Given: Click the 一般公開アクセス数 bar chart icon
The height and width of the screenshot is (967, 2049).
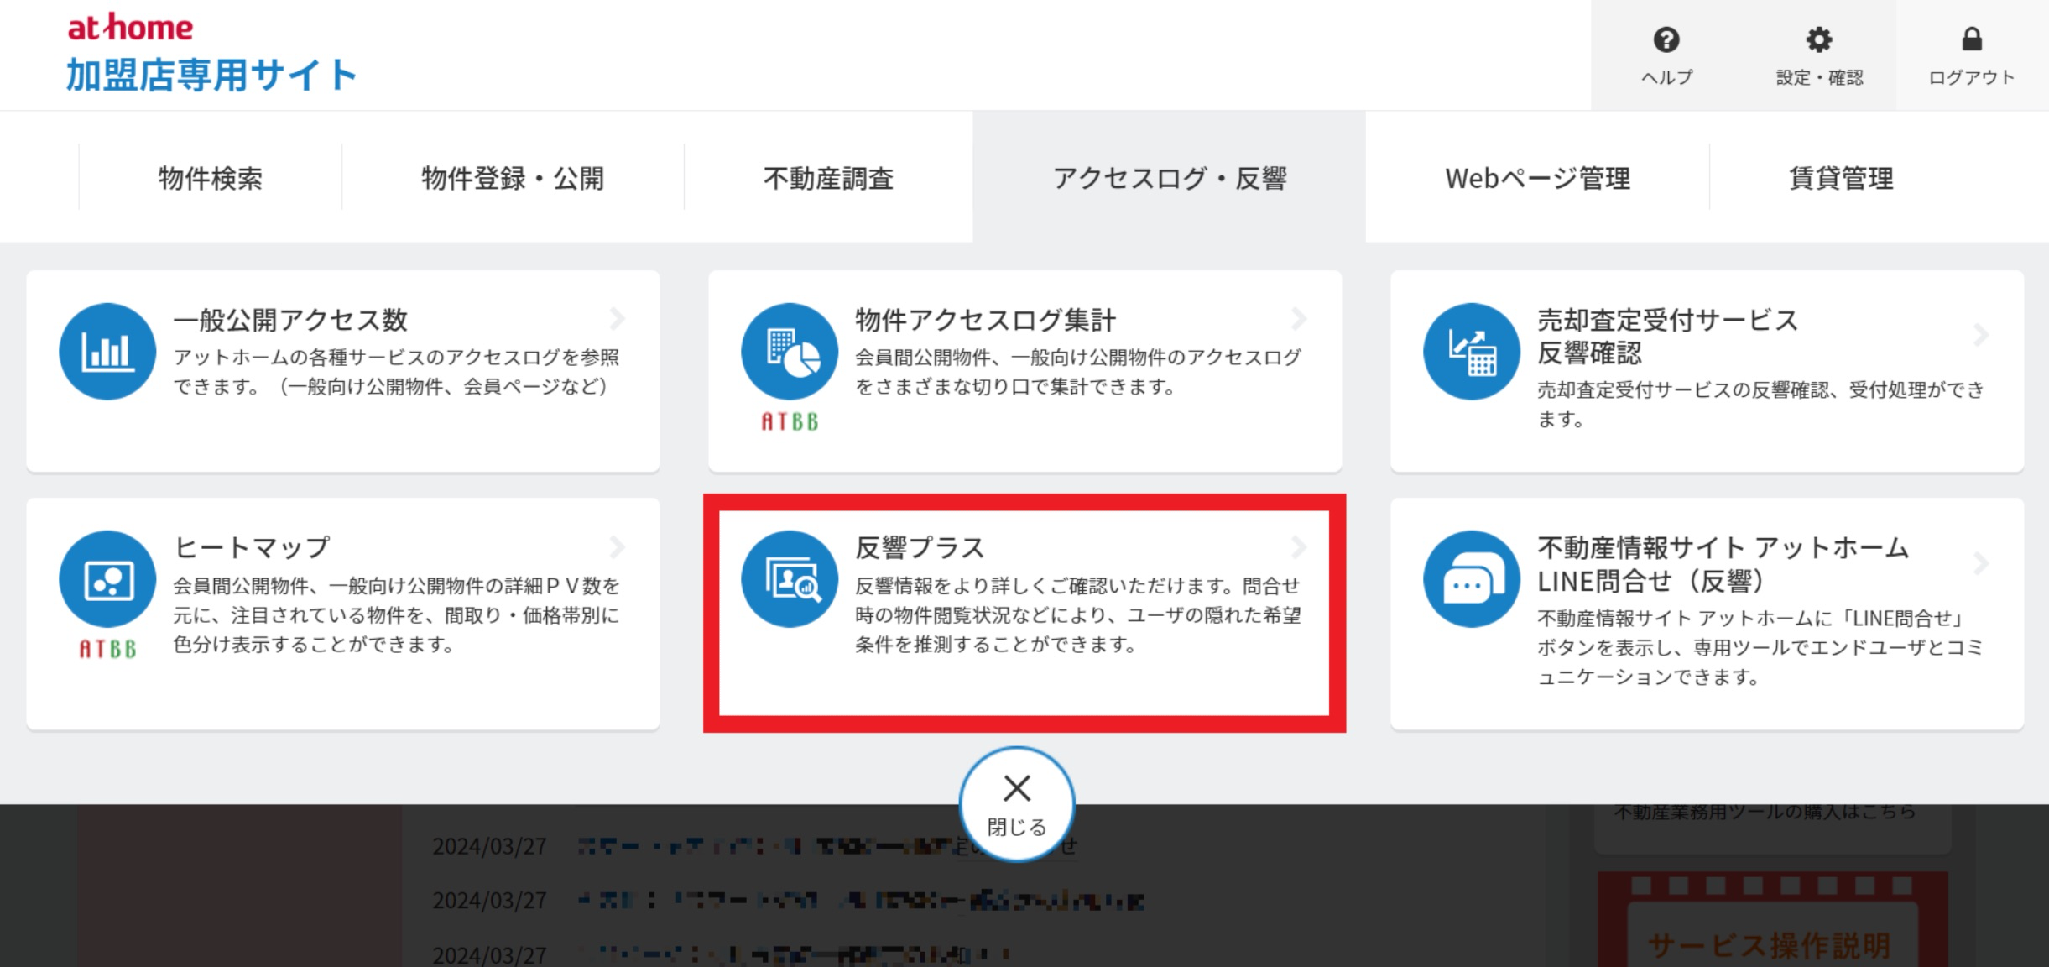Looking at the screenshot, I should click(107, 352).
